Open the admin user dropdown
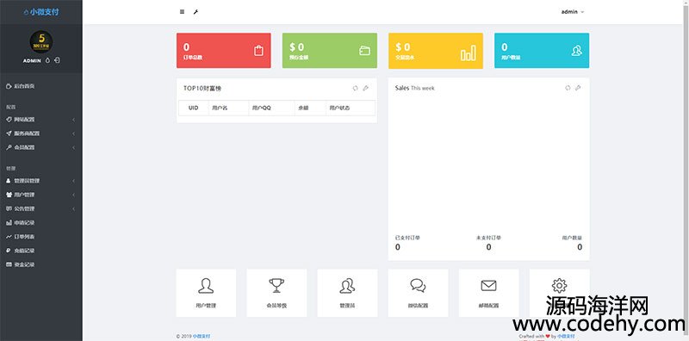This screenshot has width=689, height=341. 573,12
